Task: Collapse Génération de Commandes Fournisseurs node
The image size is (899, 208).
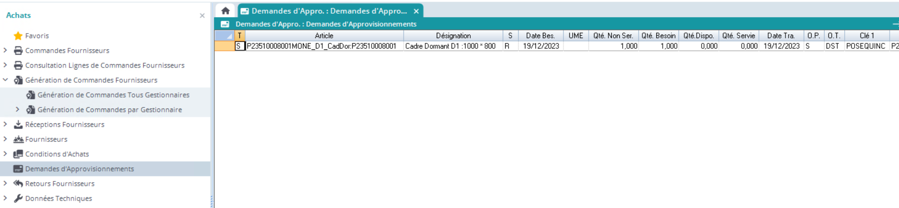Action: [x=5, y=80]
